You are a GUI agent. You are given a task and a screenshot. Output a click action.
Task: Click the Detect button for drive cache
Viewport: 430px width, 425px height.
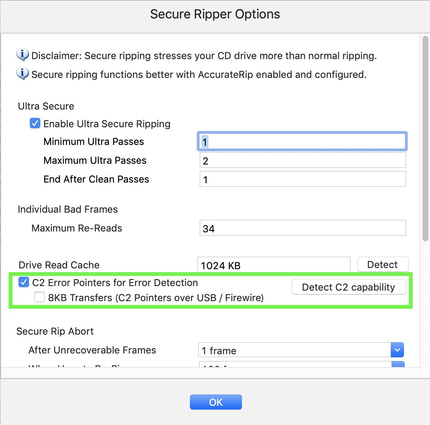(x=383, y=265)
